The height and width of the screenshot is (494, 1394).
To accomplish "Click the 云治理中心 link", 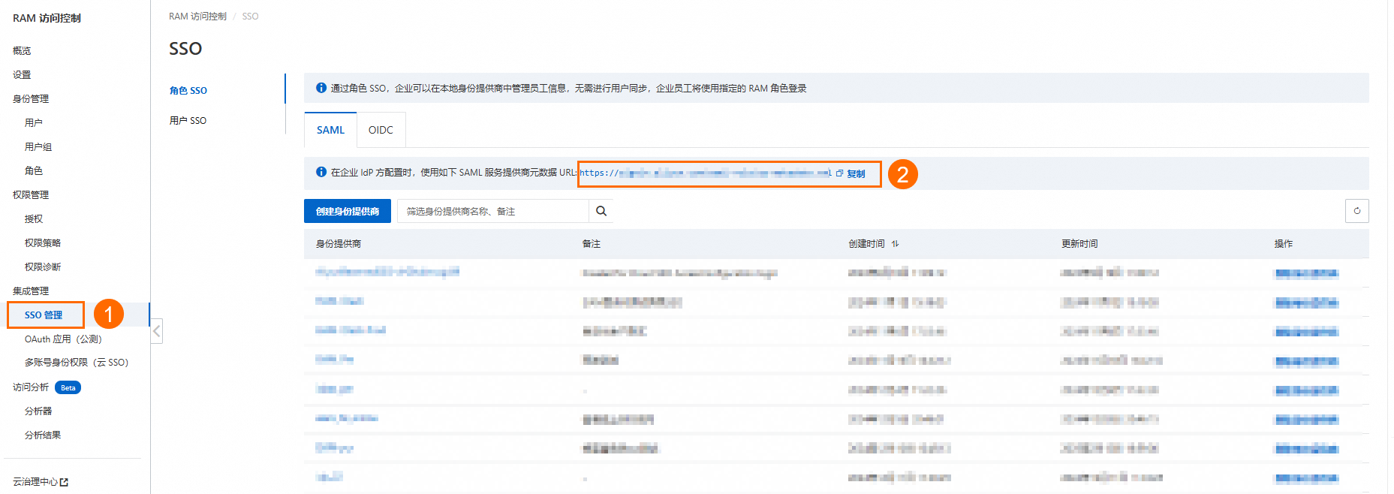I will click(35, 482).
